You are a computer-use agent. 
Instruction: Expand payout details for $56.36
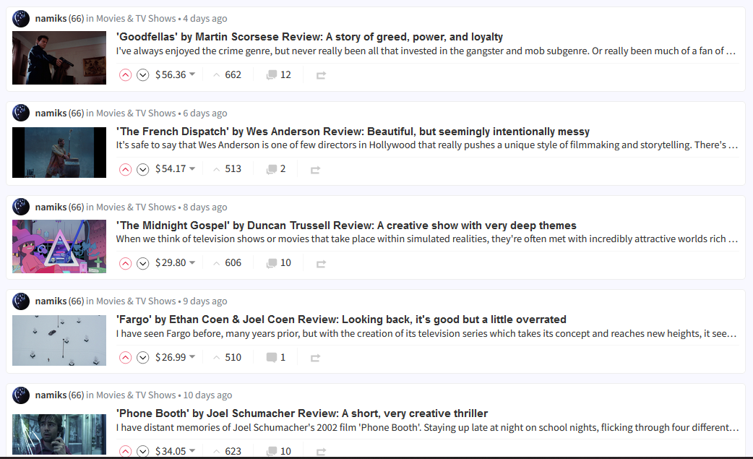click(x=176, y=75)
